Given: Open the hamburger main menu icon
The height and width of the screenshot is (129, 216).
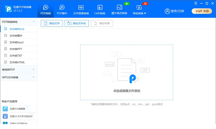Looking at the screenshot, I should click(196, 3).
